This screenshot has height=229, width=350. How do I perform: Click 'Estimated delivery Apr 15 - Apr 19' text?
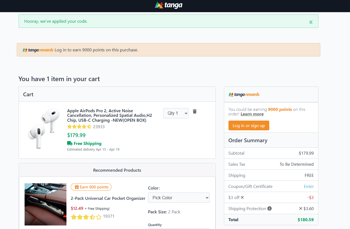pyautogui.click(x=93, y=149)
